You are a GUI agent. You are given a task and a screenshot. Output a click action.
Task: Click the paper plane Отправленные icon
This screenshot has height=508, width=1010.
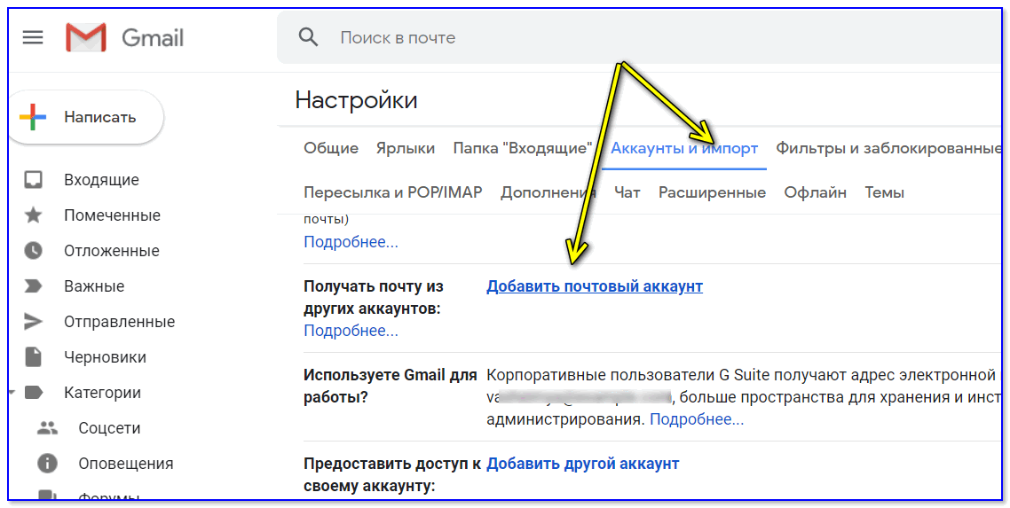point(33,322)
